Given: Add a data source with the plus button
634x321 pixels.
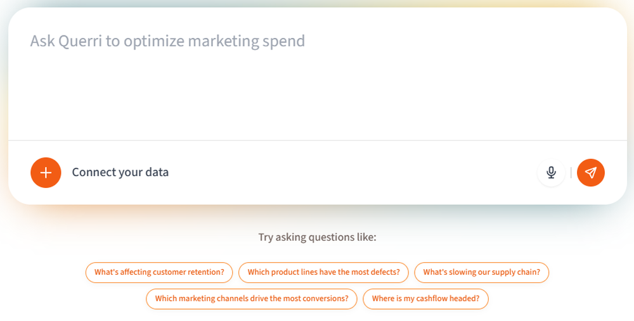Looking at the screenshot, I should [46, 172].
